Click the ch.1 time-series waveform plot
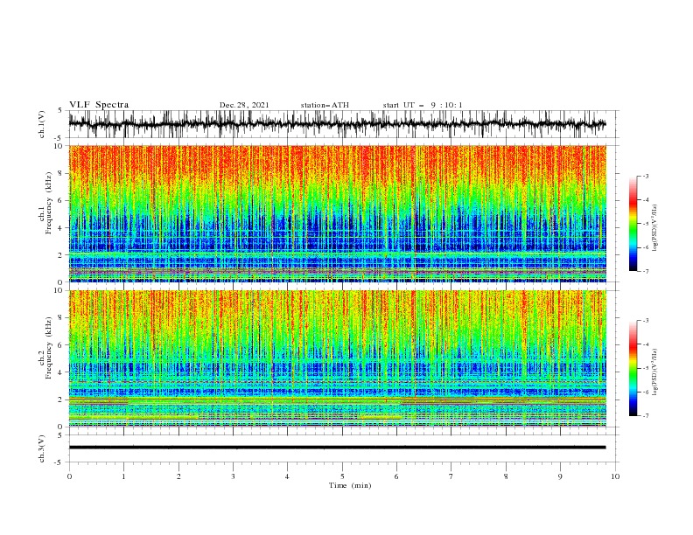 337,124
